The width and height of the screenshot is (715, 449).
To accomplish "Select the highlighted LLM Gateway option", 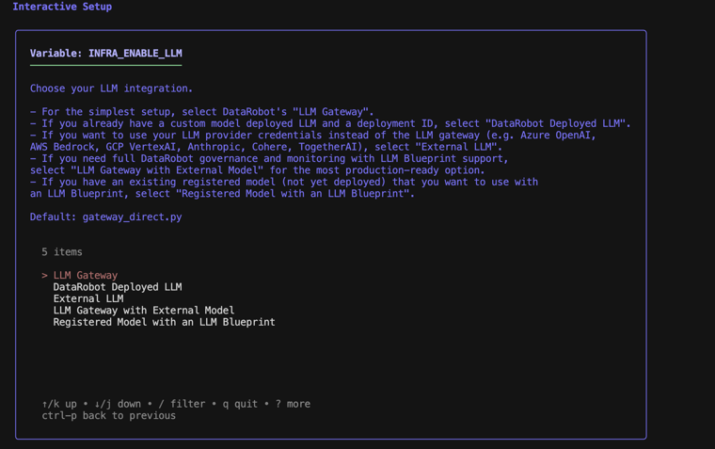I will pyautogui.click(x=86, y=275).
